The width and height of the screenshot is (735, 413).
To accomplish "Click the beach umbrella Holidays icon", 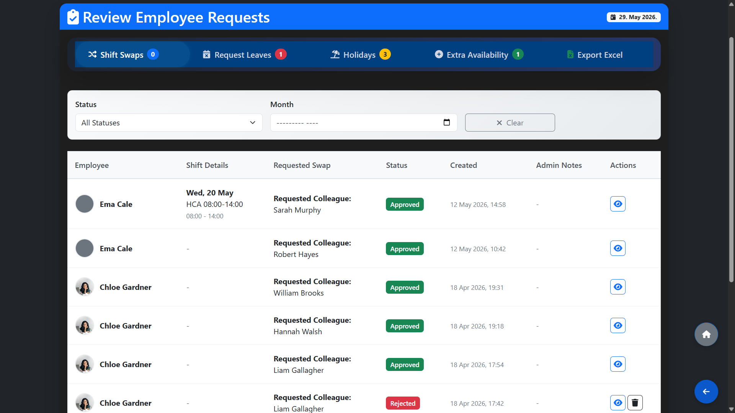I will coord(335,54).
